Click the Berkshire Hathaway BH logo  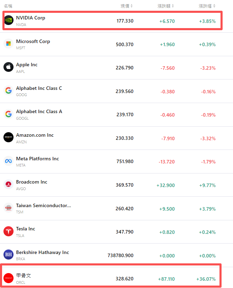tap(9, 255)
